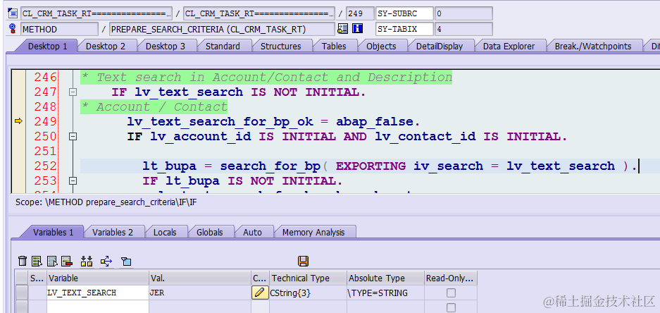Open the Structures tab

coord(281,47)
